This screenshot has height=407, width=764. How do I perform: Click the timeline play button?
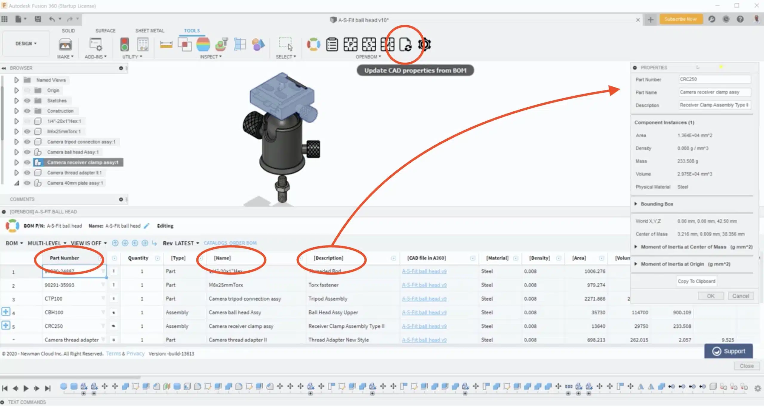point(26,388)
